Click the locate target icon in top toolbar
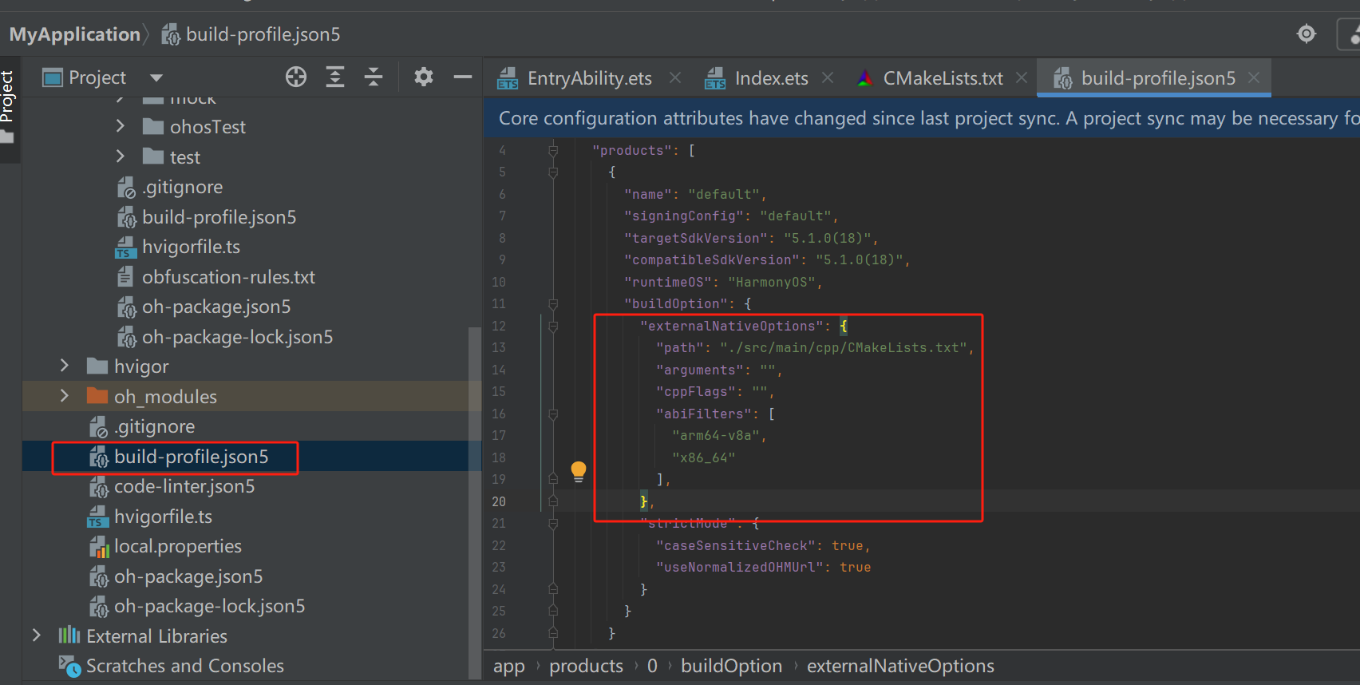1360x685 pixels. [1307, 34]
